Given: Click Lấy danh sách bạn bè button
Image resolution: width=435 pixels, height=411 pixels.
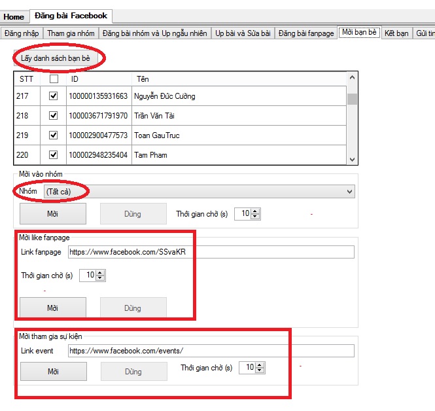Looking at the screenshot, I should point(56,58).
